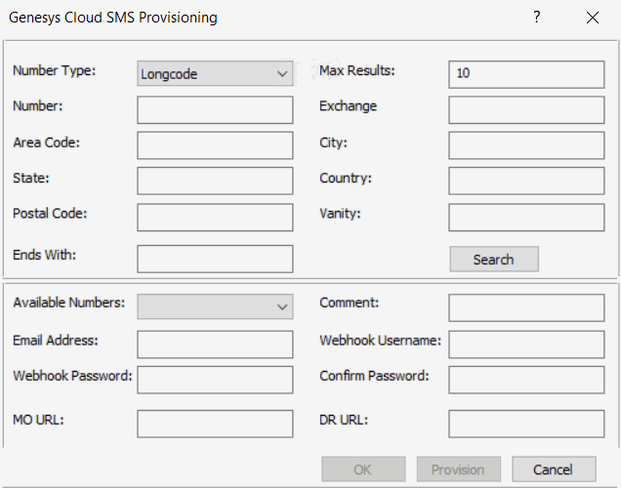Click the State input field

(215, 181)
